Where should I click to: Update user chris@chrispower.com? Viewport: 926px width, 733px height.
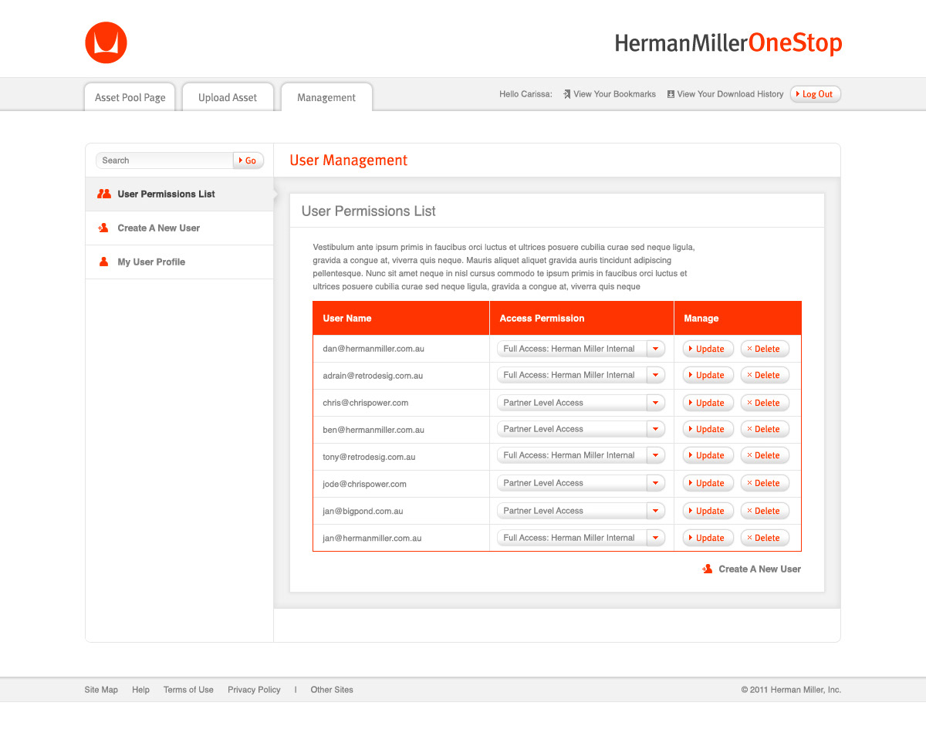click(708, 403)
